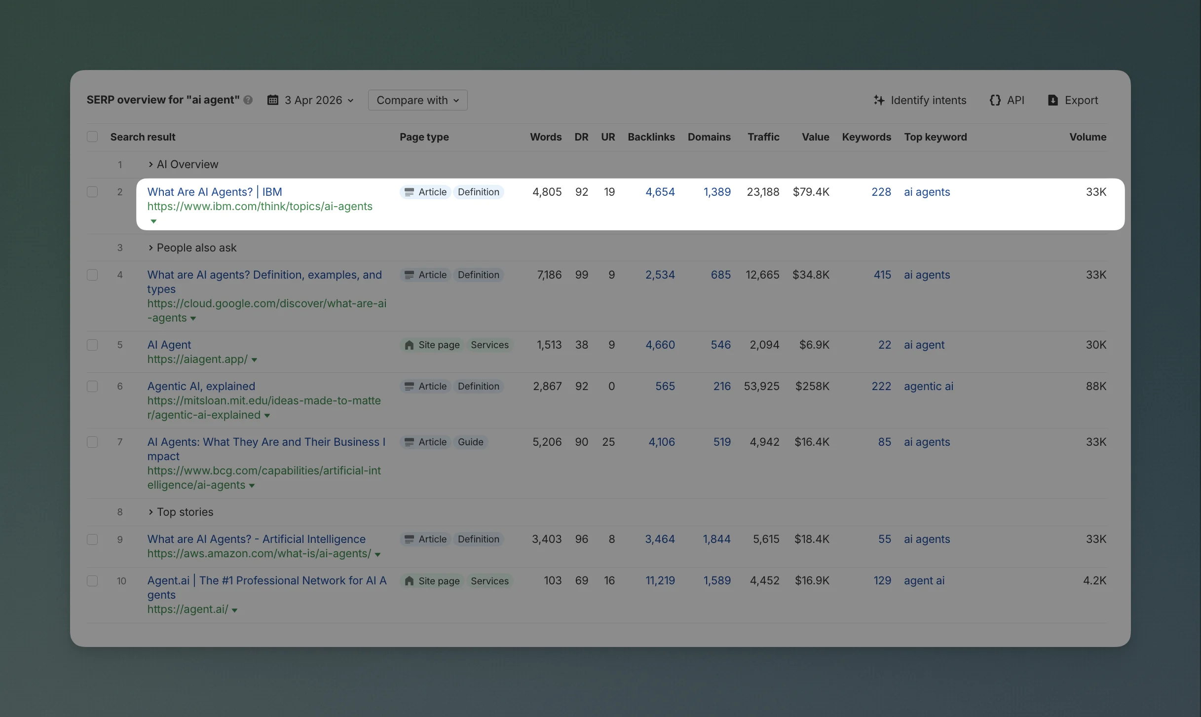Click the home icon on the Agent.ai row
The width and height of the screenshot is (1201, 717).
coord(409,581)
